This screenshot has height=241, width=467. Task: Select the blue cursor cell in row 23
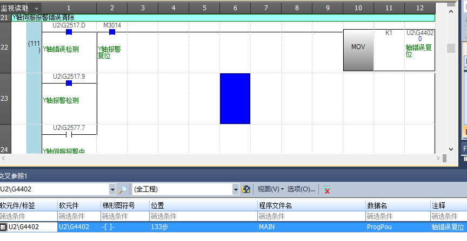[235, 99]
